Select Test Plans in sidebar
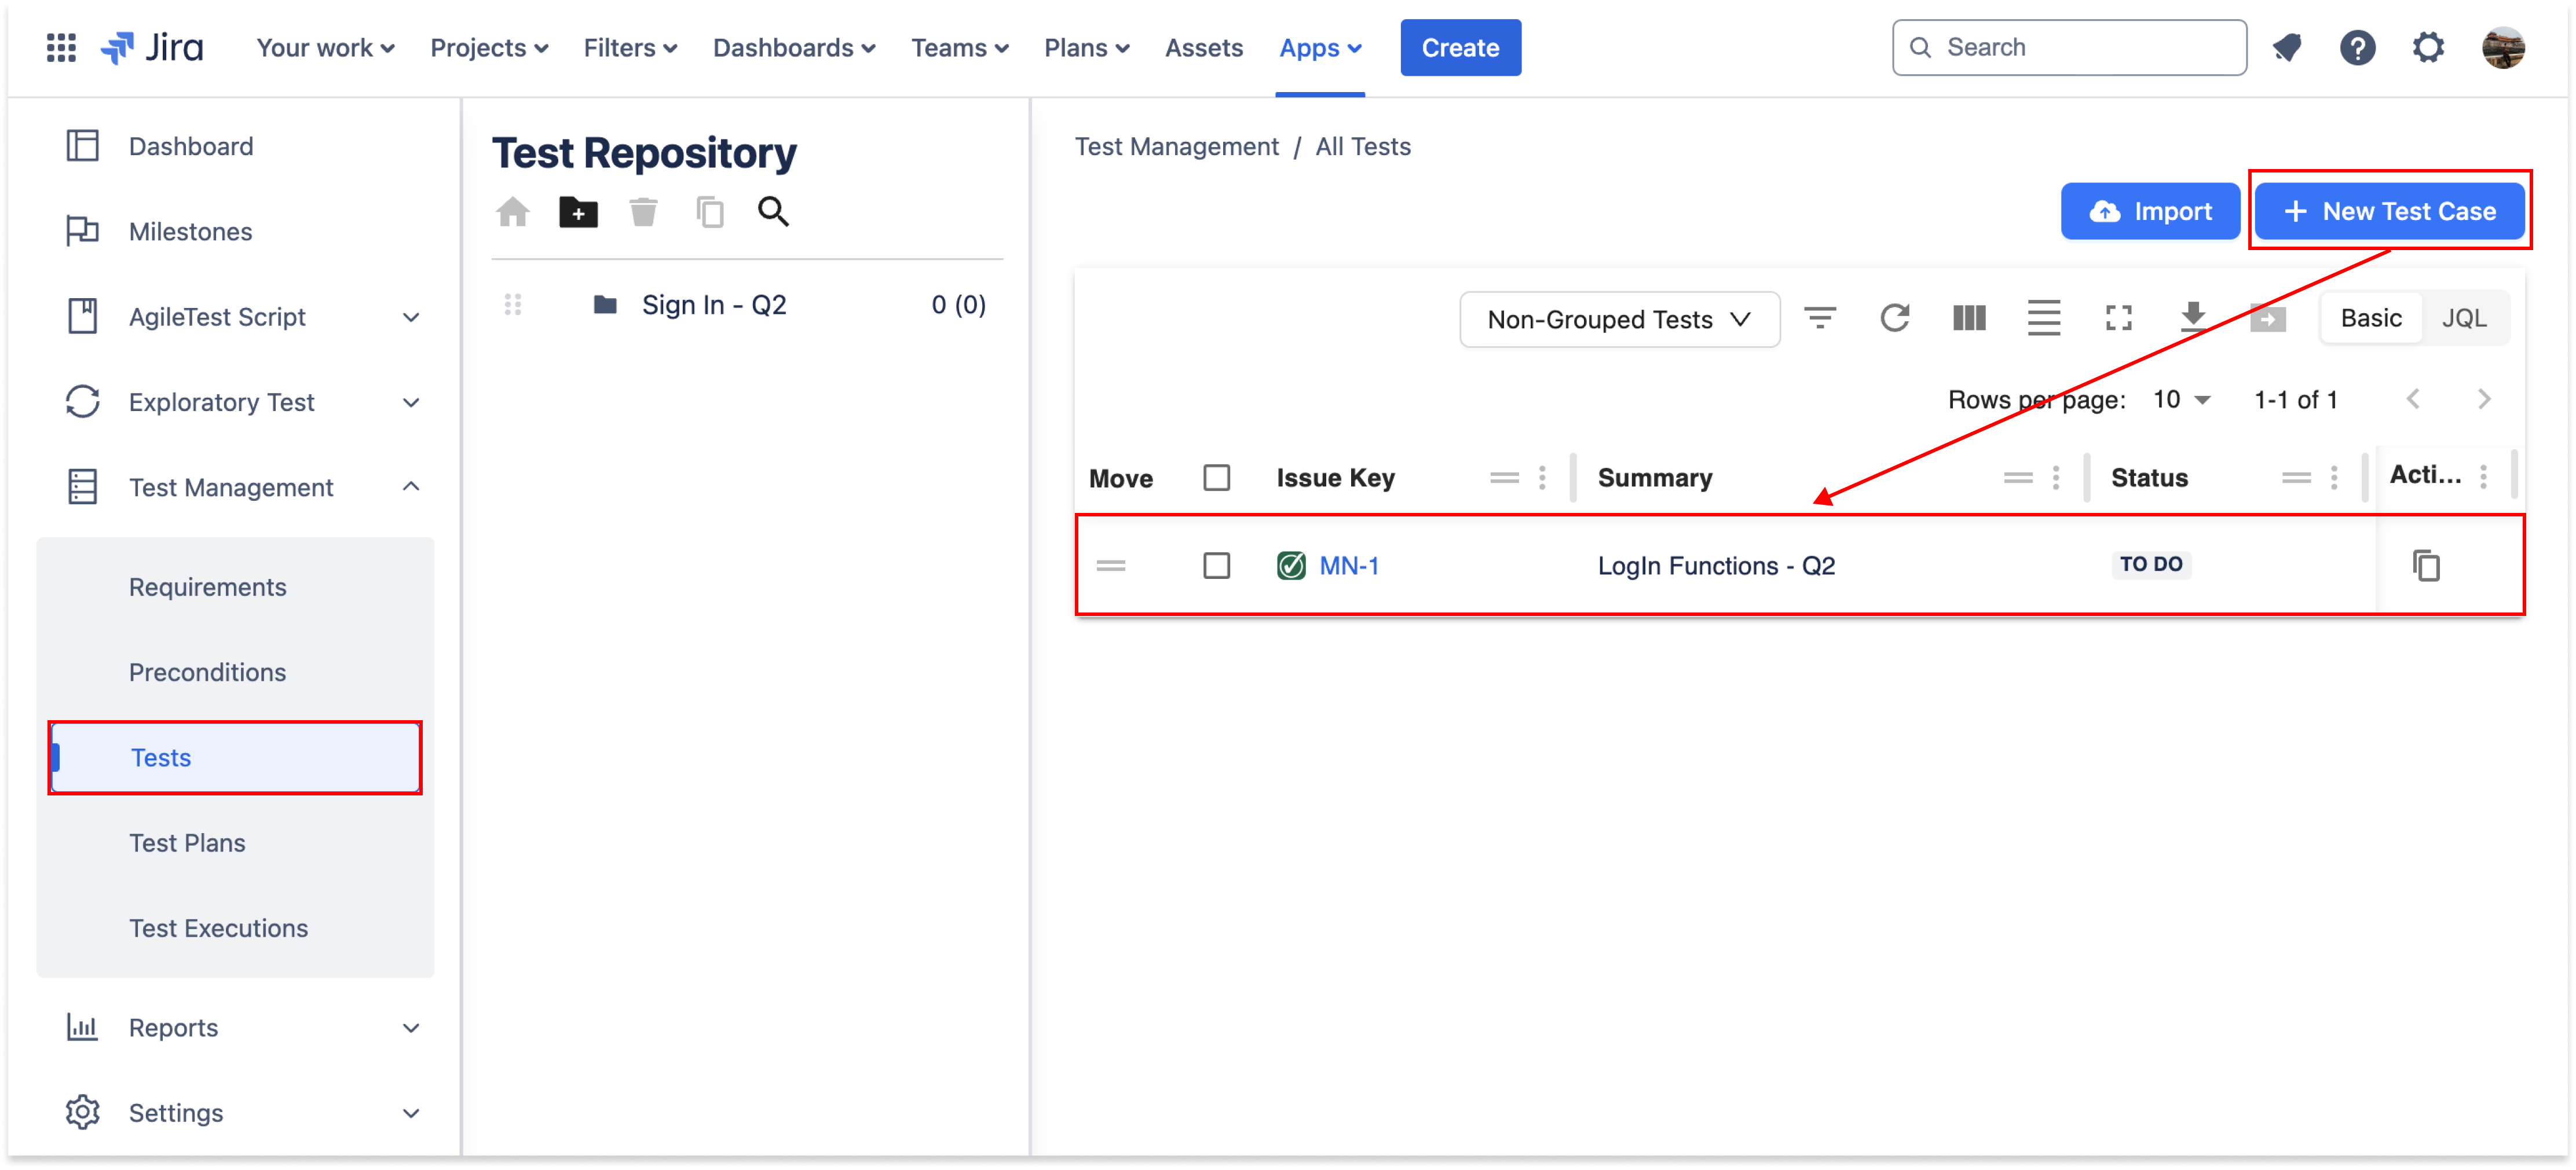The height and width of the screenshot is (1170, 2576). coord(187,843)
